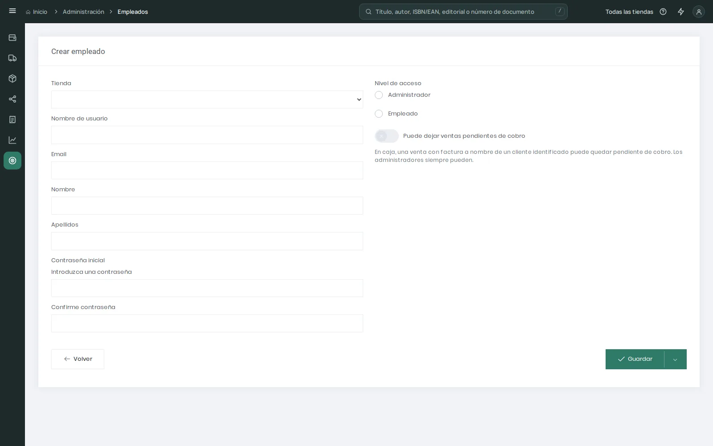713x446 pixels.
Task: Click the lightning bolt quick actions icon
Action: (681, 12)
